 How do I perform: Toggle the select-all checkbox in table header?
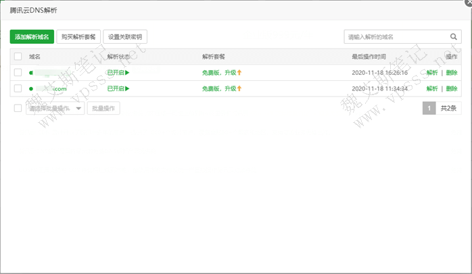tap(18, 57)
